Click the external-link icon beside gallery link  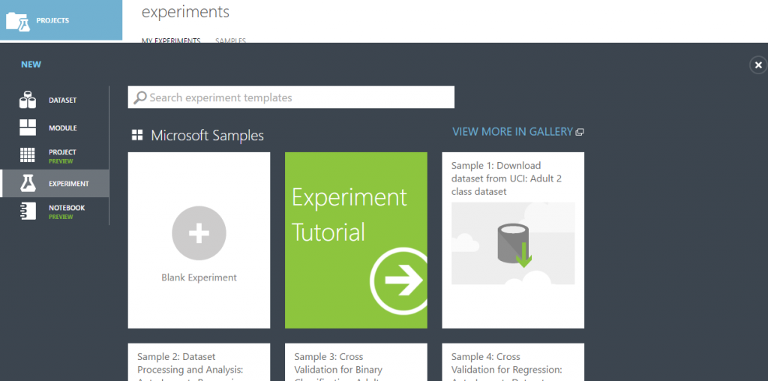click(580, 132)
